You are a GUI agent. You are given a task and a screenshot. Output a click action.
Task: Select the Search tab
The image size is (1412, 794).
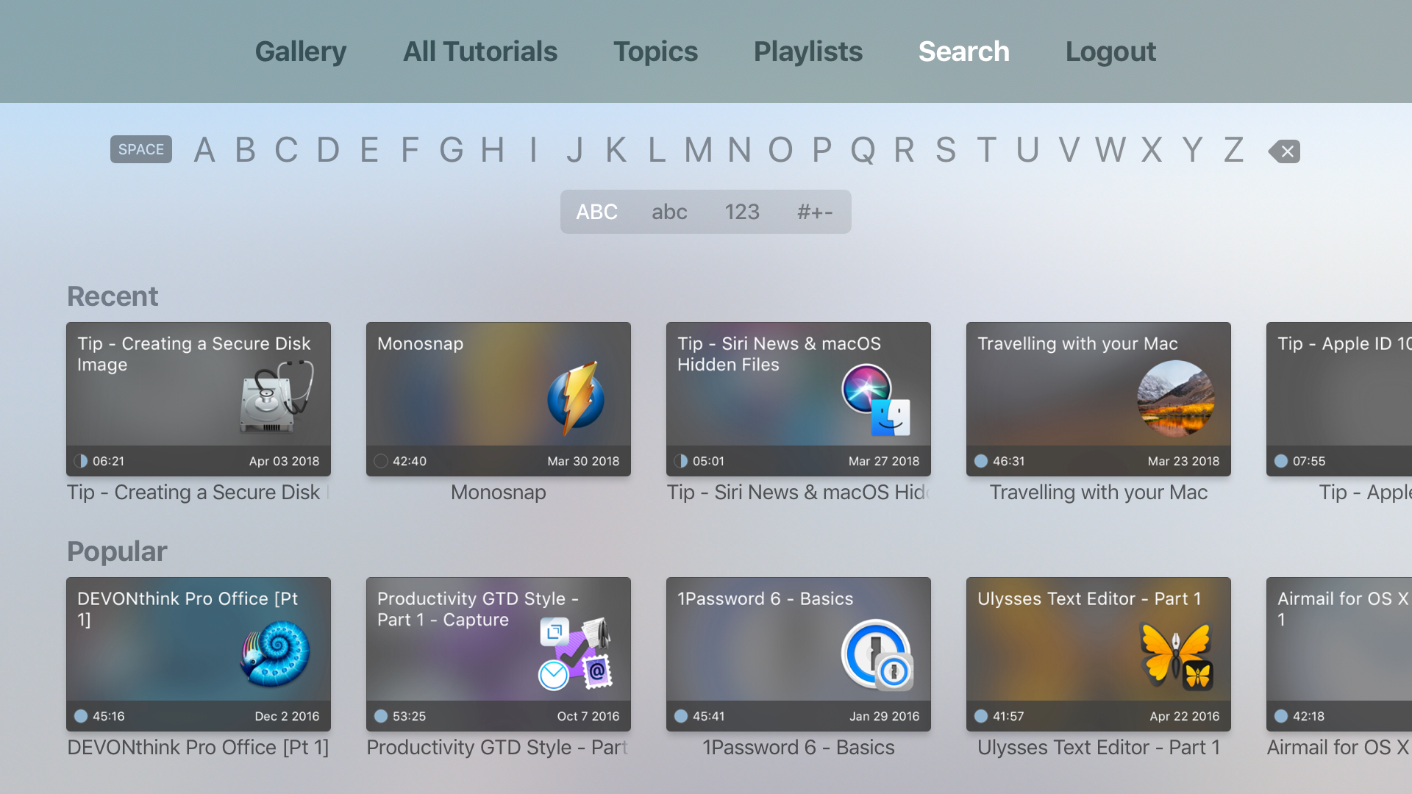963,51
